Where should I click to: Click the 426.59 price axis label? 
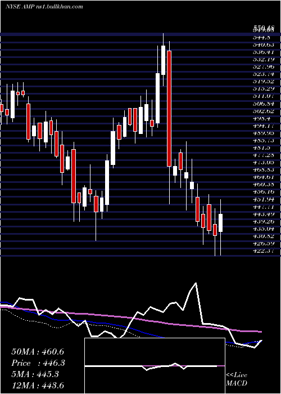click(x=264, y=243)
